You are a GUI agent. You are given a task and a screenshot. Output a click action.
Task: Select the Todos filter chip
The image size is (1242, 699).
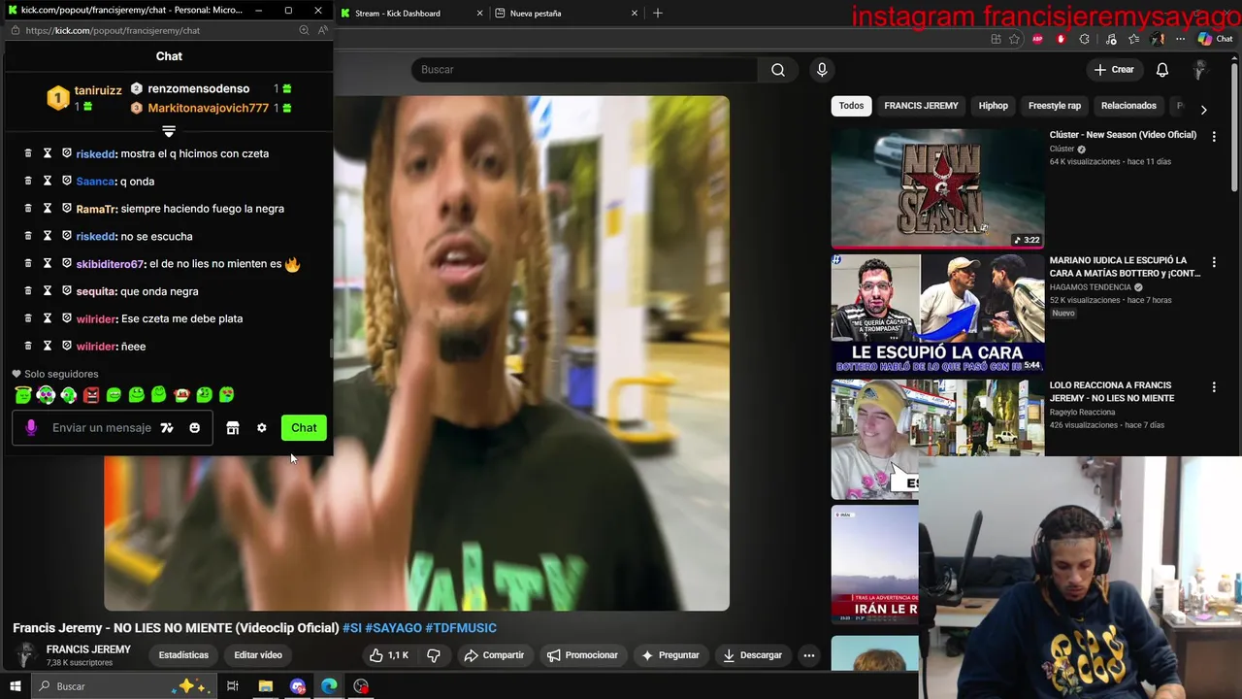(x=851, y=106)
